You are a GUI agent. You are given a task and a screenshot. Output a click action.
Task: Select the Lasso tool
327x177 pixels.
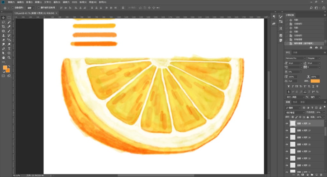point(3,22)
